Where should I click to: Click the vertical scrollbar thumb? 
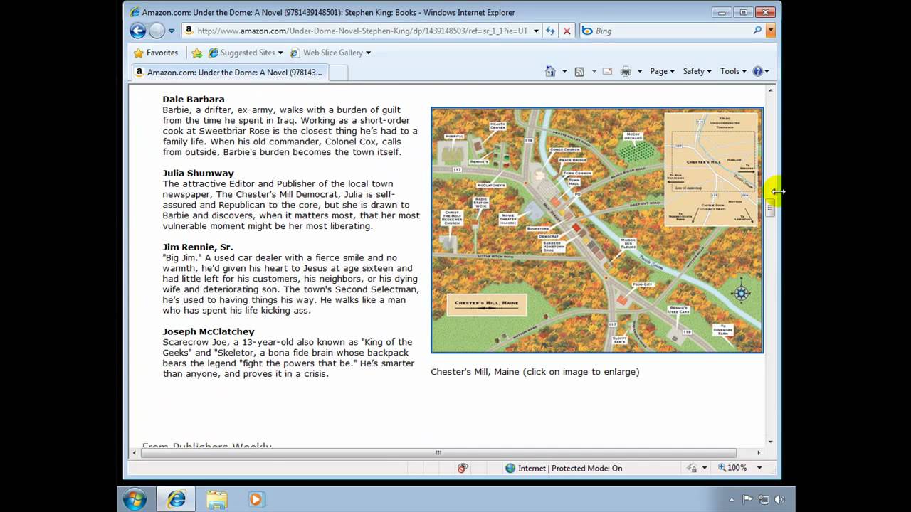[770, 208]
